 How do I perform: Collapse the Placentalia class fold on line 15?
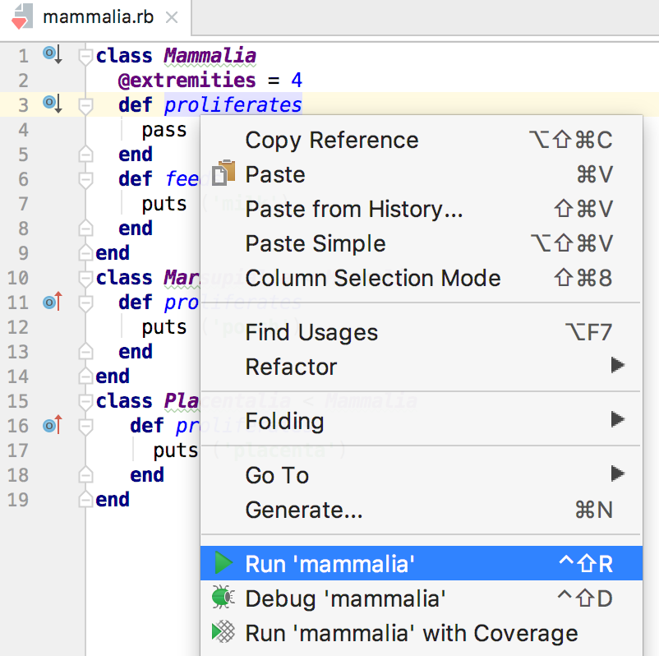point(85,401)
